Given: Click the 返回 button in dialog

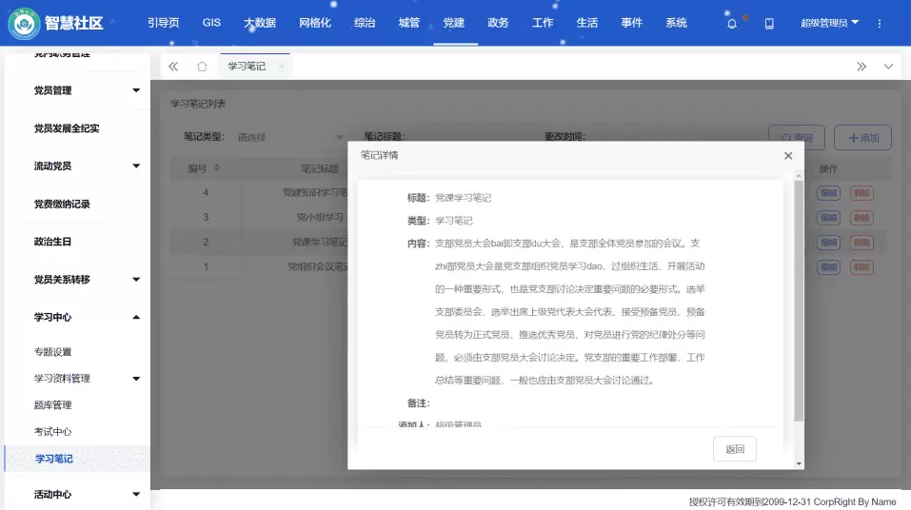Looking at the screenshot, I should point(734,449).
